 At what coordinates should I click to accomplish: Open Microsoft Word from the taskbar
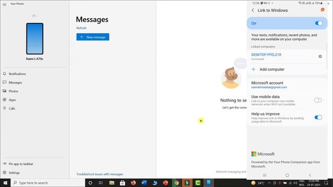click(x=144, y=183)
